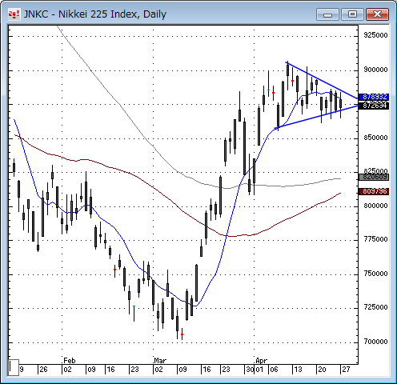Click the 26 date label on time axis

pyautogui.click(x=43, y=370)
